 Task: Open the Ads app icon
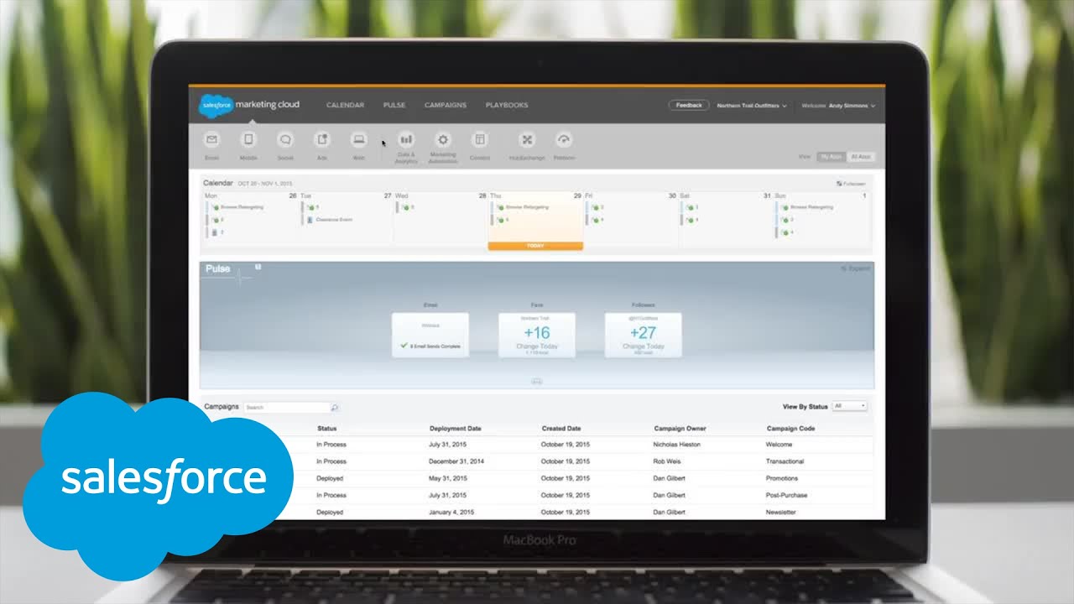[322, 140]
